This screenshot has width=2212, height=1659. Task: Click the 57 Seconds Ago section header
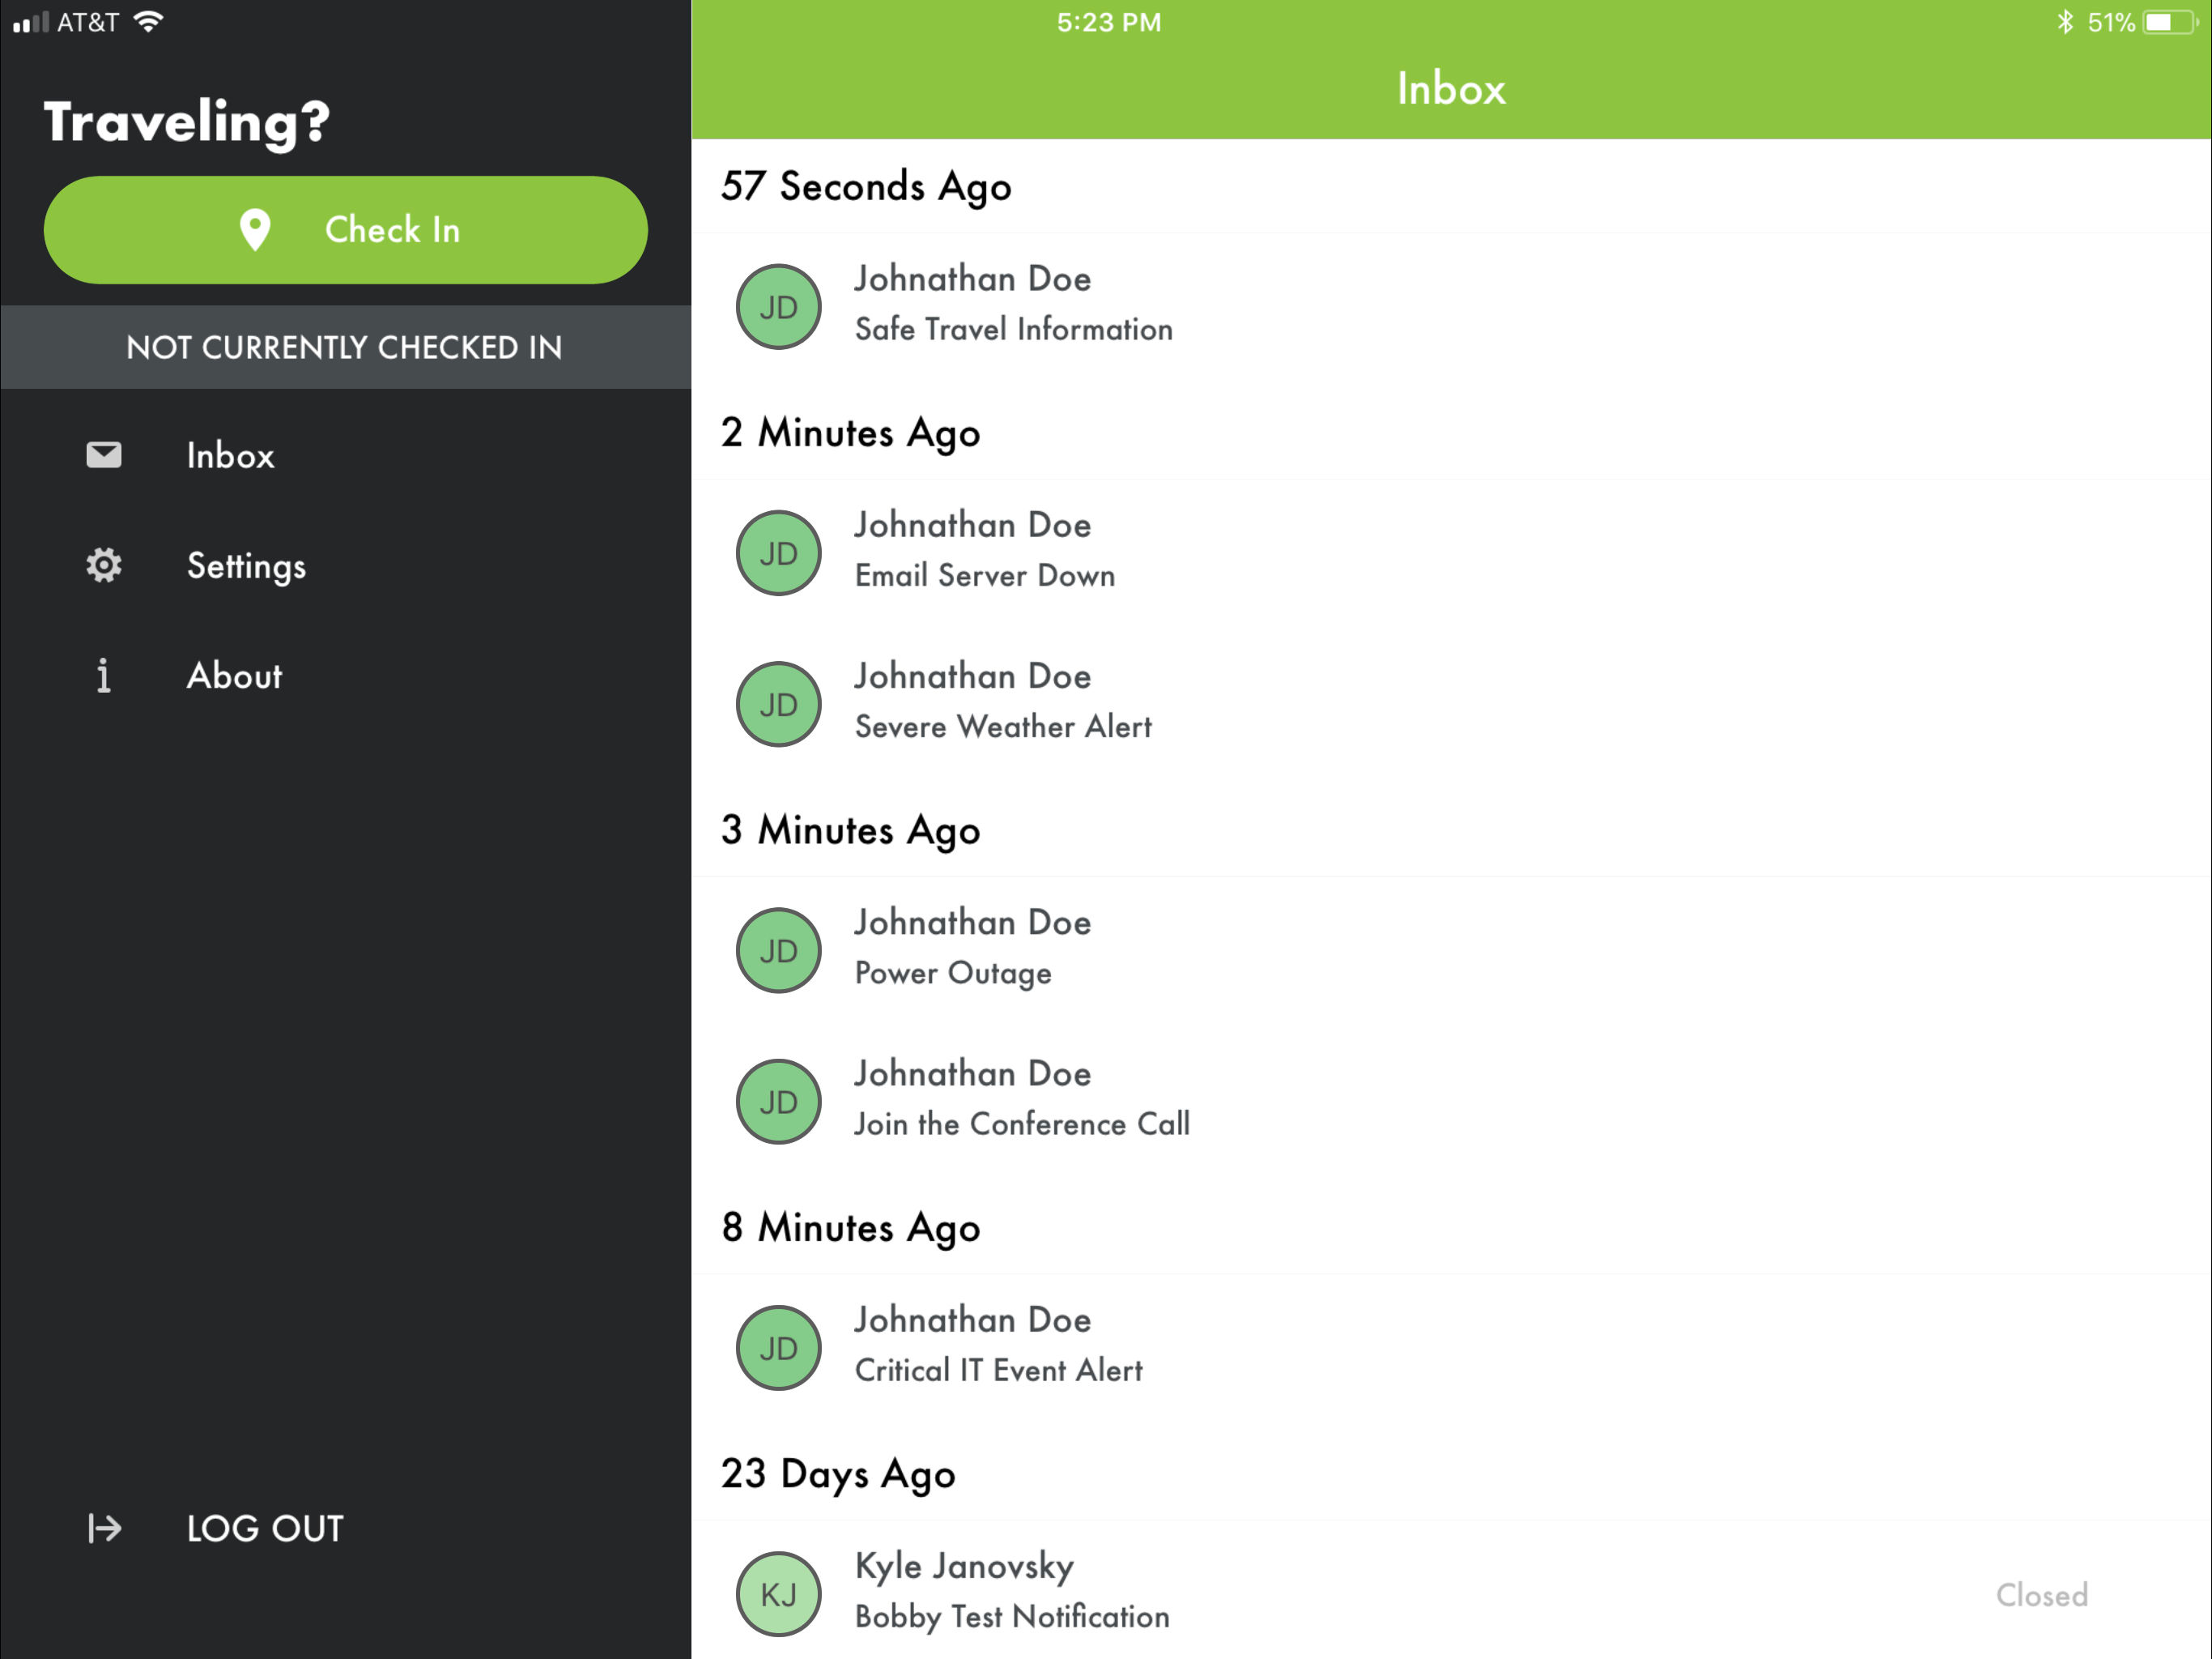pyautogui.click(x=866, y=187)
